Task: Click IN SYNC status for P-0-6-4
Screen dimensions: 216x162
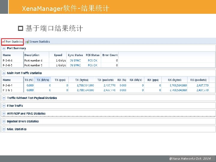Action: tap(75, 60)
